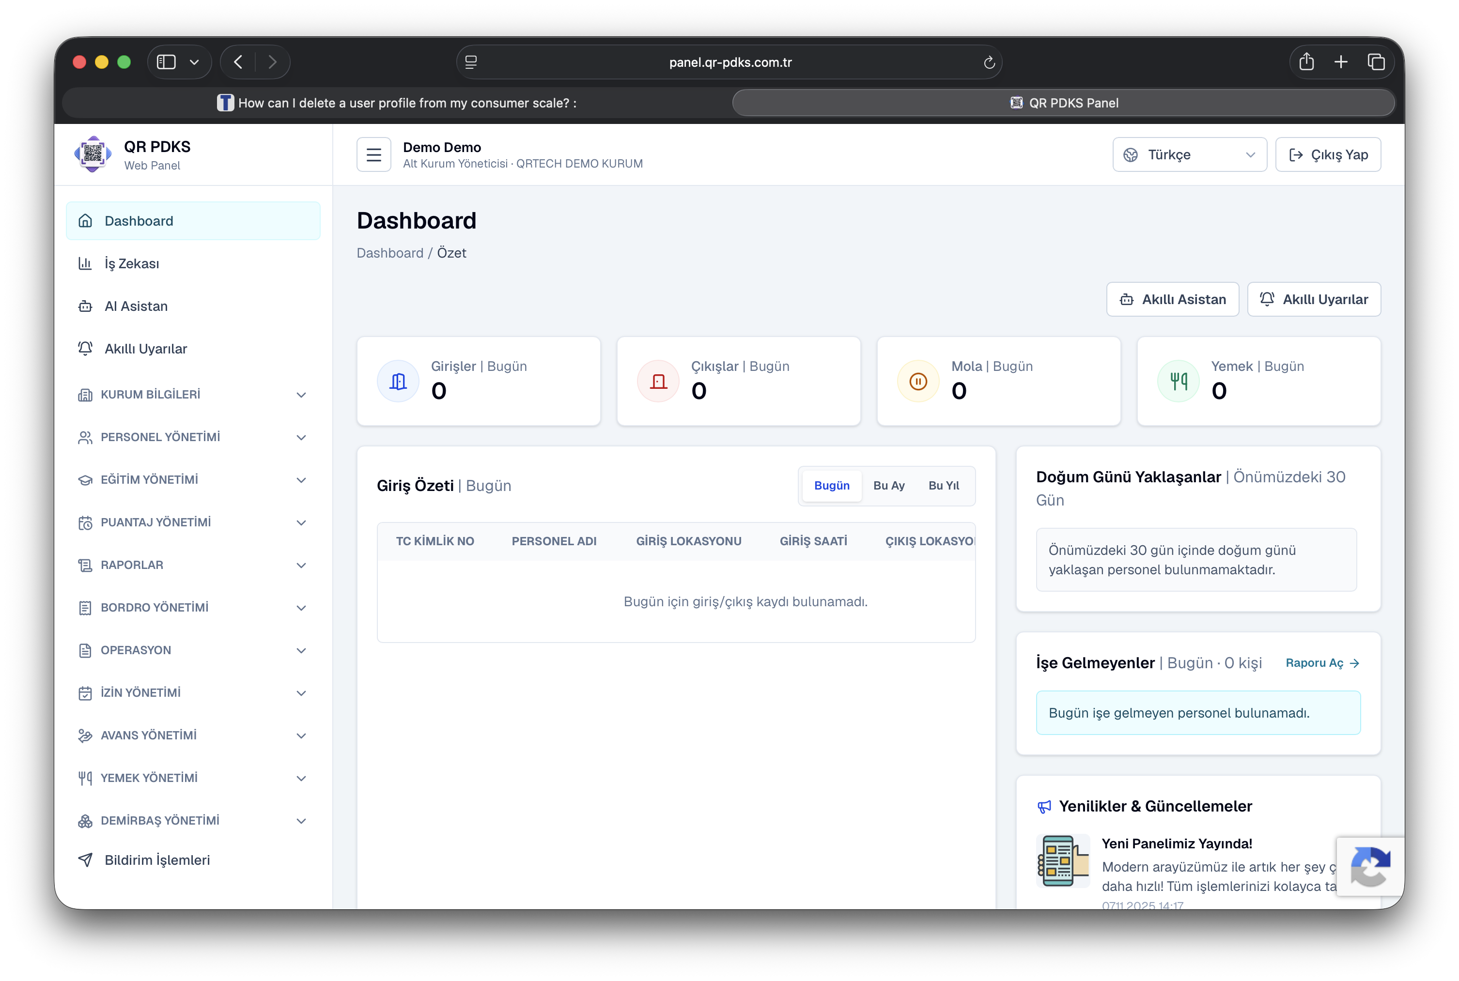Screen dimensions: 1459x981
Task: Reload the page with Safari's refresh icon
Action: point(989,62)
